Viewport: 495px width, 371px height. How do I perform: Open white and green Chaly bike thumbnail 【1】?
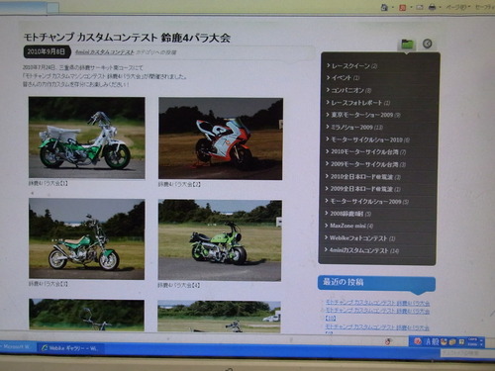(x=87, y=138)
